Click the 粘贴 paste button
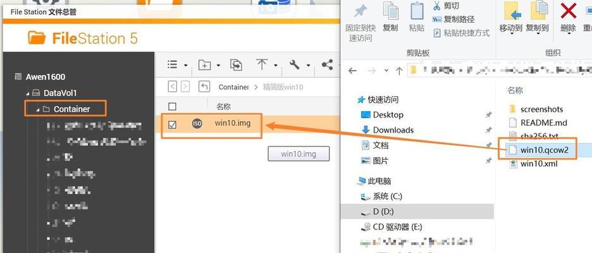 coord(416,17)
